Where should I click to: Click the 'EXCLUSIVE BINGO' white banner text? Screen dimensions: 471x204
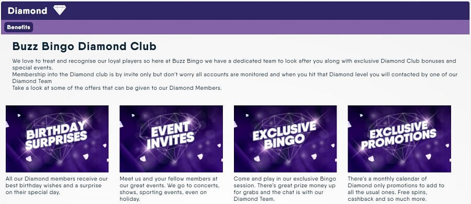pyautogui.click(x=285, y=134)
